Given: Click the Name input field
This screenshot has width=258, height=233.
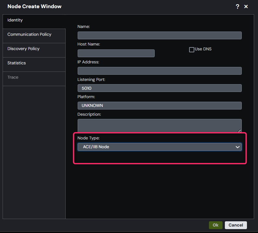Looking at the screenshot, I should [x=160, y=35].
